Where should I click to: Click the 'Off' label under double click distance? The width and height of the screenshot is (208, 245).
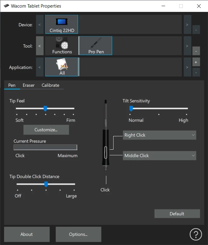(18, 196)
